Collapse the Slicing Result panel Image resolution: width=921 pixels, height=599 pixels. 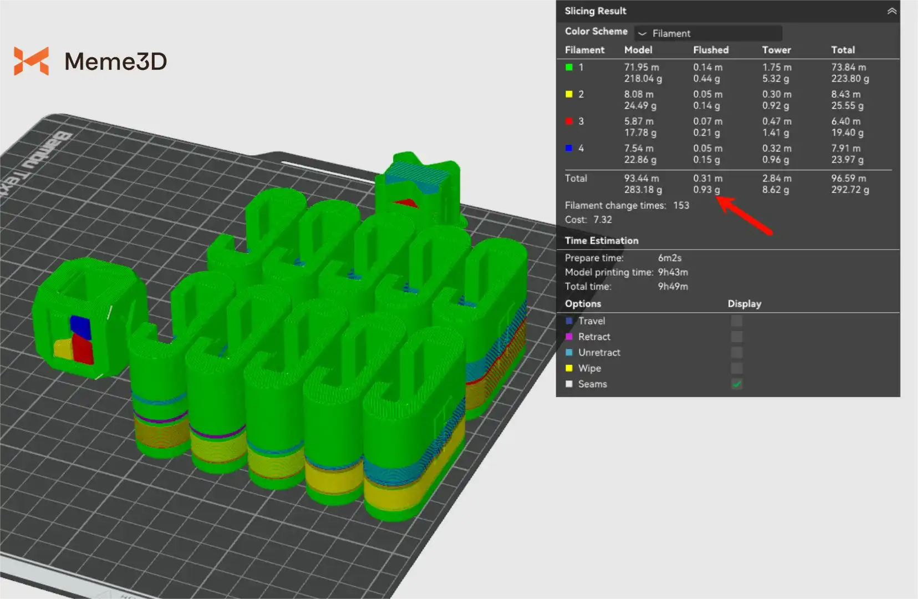point(892,11)
